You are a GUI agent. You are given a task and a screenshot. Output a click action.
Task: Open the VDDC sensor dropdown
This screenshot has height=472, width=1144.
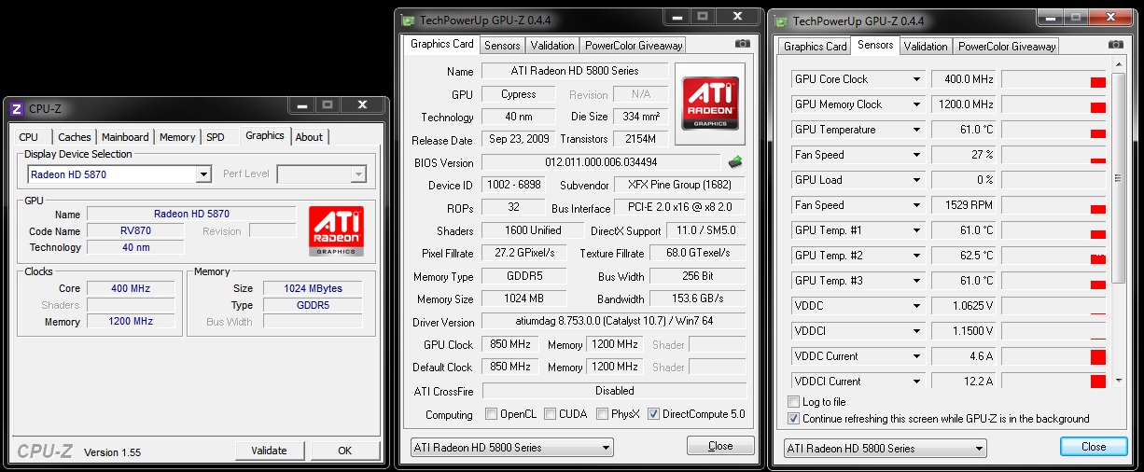point(916,306)
